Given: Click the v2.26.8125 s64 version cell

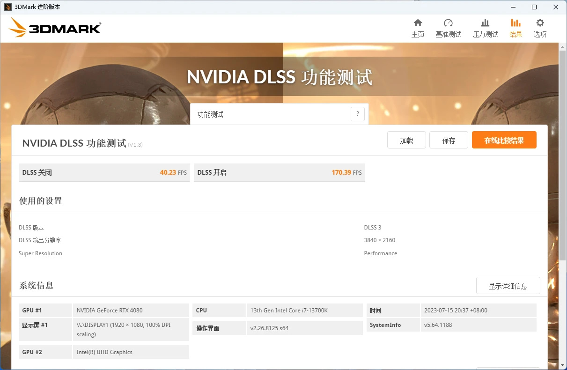Looking at the screenshot, I should [x=305, y=328].
